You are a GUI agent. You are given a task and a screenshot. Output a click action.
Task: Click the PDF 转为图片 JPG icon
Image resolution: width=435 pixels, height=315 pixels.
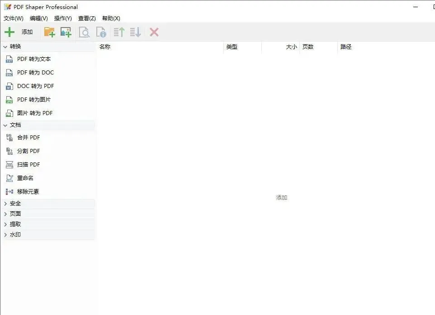tap(9, 100)
